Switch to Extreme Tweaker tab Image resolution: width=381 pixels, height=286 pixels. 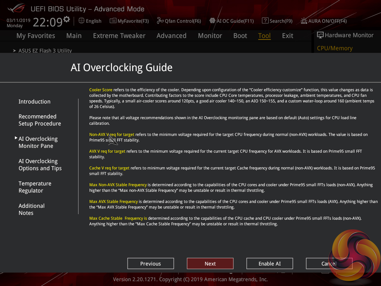[119, 36]
